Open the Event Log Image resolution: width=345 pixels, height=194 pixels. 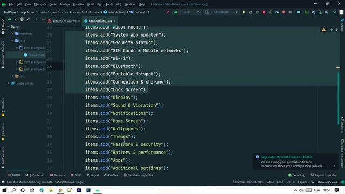tap(296, 175)
